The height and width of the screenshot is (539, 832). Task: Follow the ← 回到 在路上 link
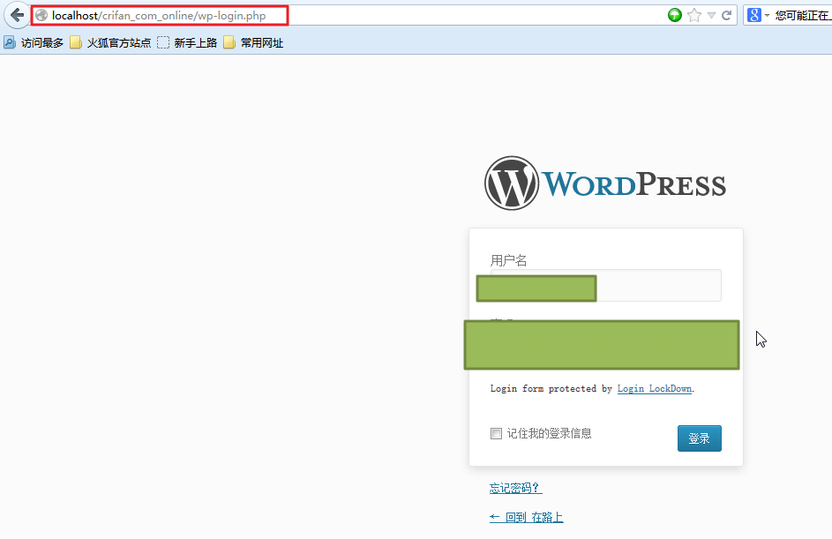pyautogui.click(x=527, y=517)
